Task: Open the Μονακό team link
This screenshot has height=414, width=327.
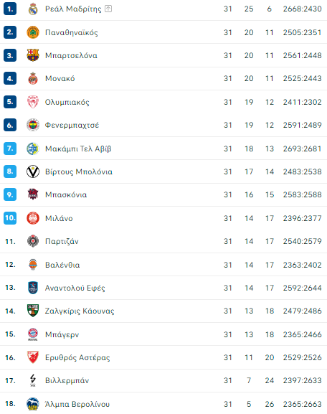Action: click(x=60, y=78)
